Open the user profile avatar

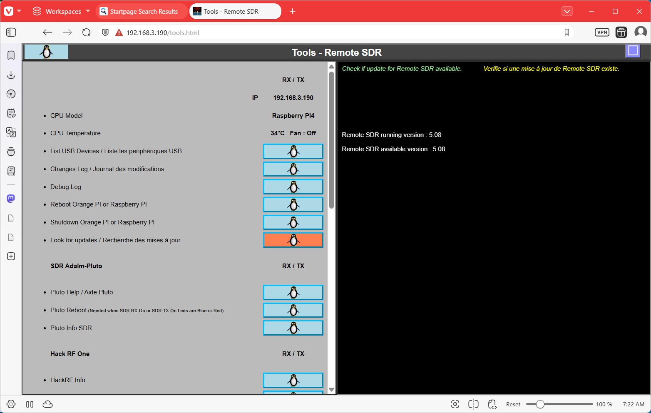coord(641,32)
